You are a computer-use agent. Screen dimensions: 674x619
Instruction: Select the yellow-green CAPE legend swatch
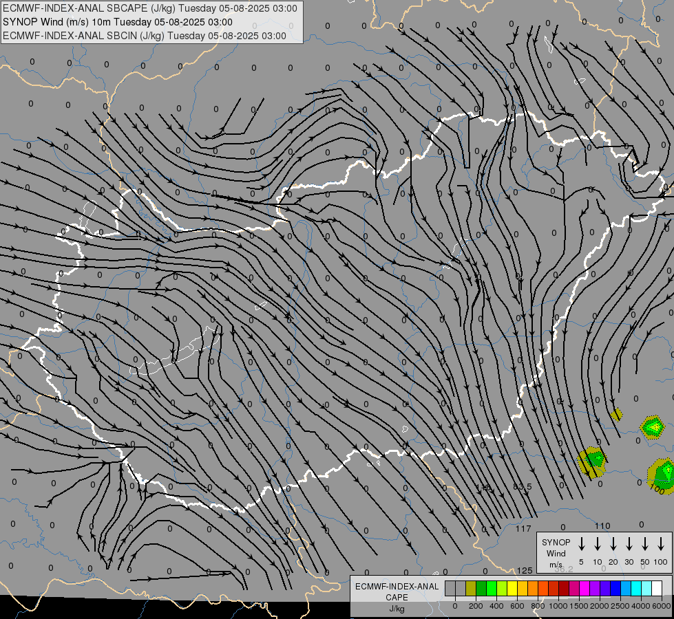pos(502,588)
